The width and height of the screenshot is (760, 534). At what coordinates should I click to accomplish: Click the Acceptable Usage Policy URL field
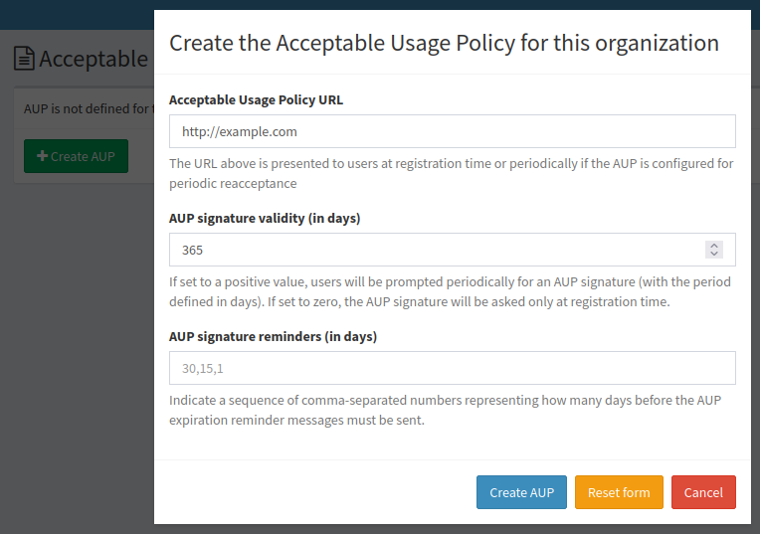click(452, 131)
